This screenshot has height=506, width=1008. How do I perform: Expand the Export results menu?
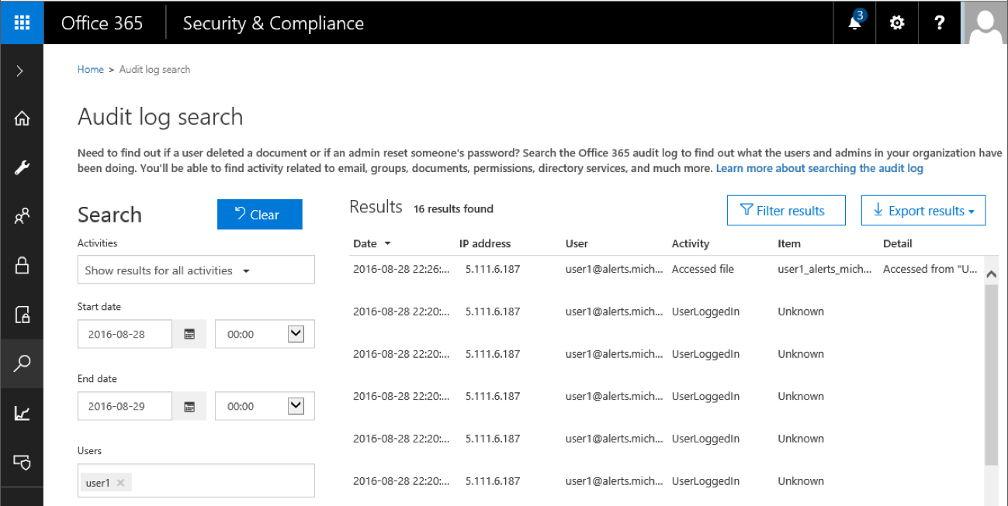click(x=923, y=210)
